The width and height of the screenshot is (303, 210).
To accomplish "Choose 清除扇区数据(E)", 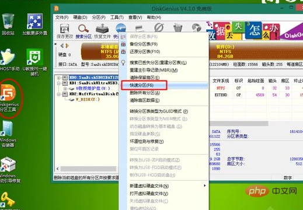I will (x=163, y=100).
